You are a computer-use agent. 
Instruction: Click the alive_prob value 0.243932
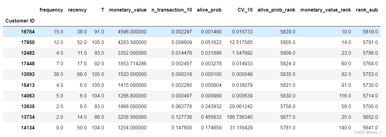click(211, 106)
